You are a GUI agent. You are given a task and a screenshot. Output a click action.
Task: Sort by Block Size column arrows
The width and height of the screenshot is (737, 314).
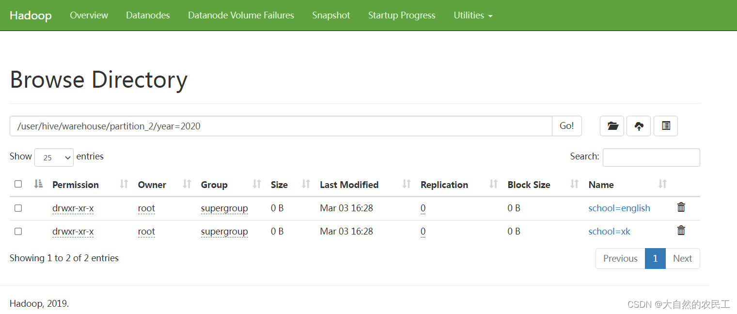(x=575, y=184)
